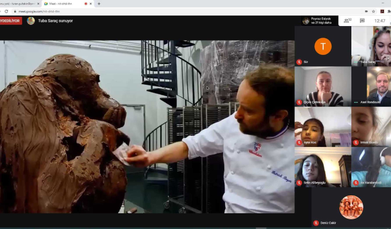Click the audio indicator dots beside Axel Rondouin
Viewport: 391px width, 229px height.
pyautogui.click(x=356, y=102)
